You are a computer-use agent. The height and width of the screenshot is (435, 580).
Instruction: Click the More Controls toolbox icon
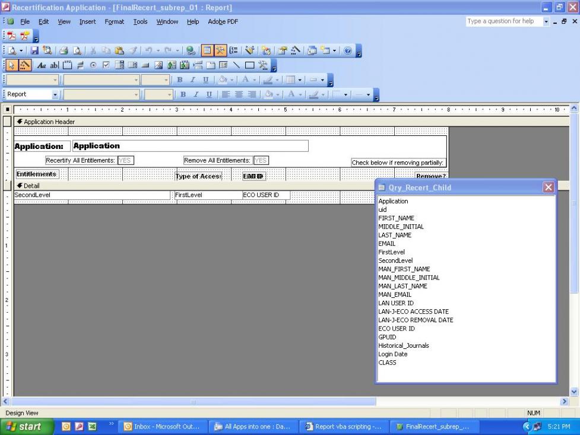[x=262, y=65]
